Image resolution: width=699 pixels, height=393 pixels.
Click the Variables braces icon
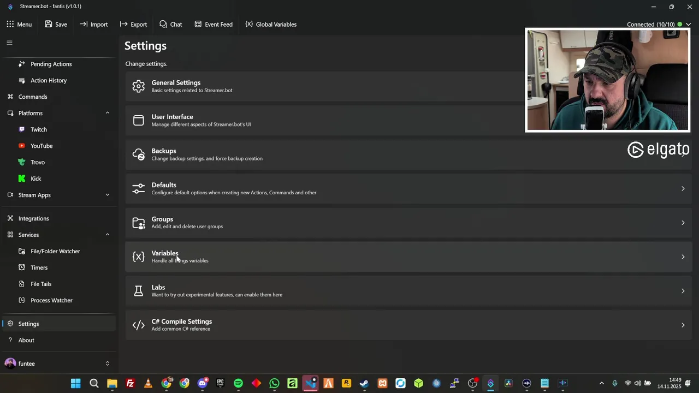pyautogui.click(x=139, y=257)
